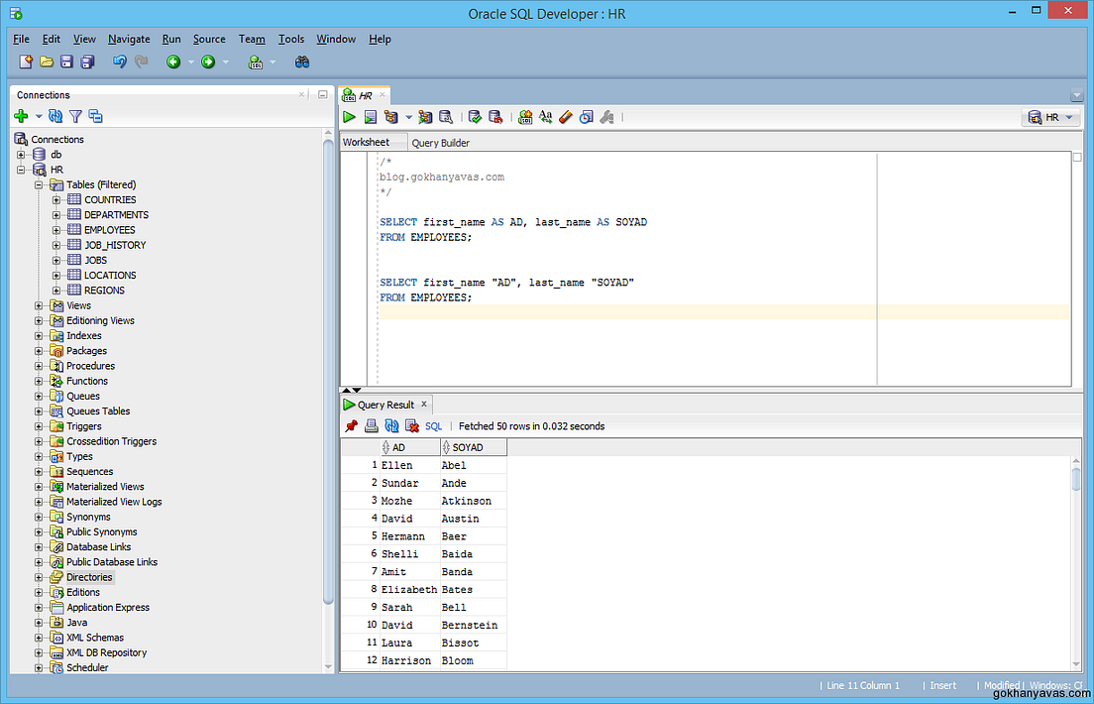Sort by the SOYAD column header

coord(474,447)
